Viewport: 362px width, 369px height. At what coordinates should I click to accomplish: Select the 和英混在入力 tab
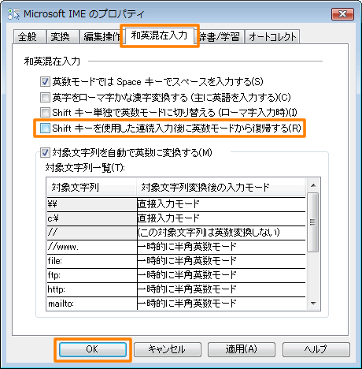[x=159, y=35]
